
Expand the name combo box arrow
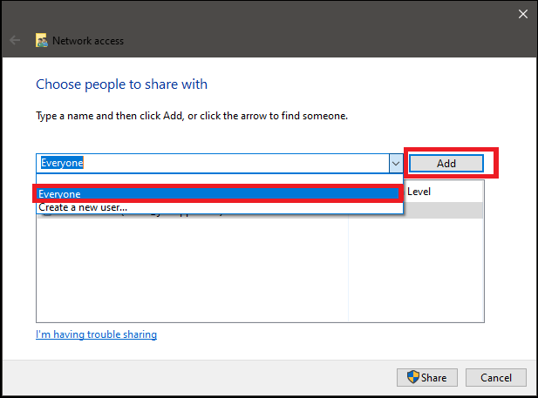point(395,163)
